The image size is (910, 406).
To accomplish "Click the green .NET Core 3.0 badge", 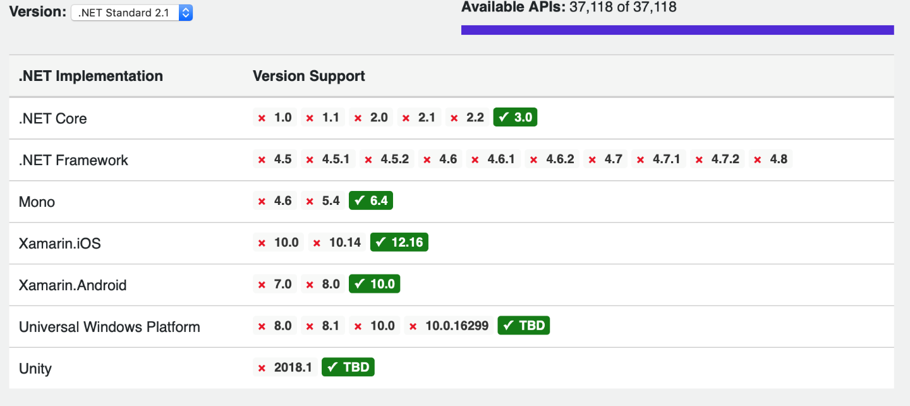I will [515, 118].
